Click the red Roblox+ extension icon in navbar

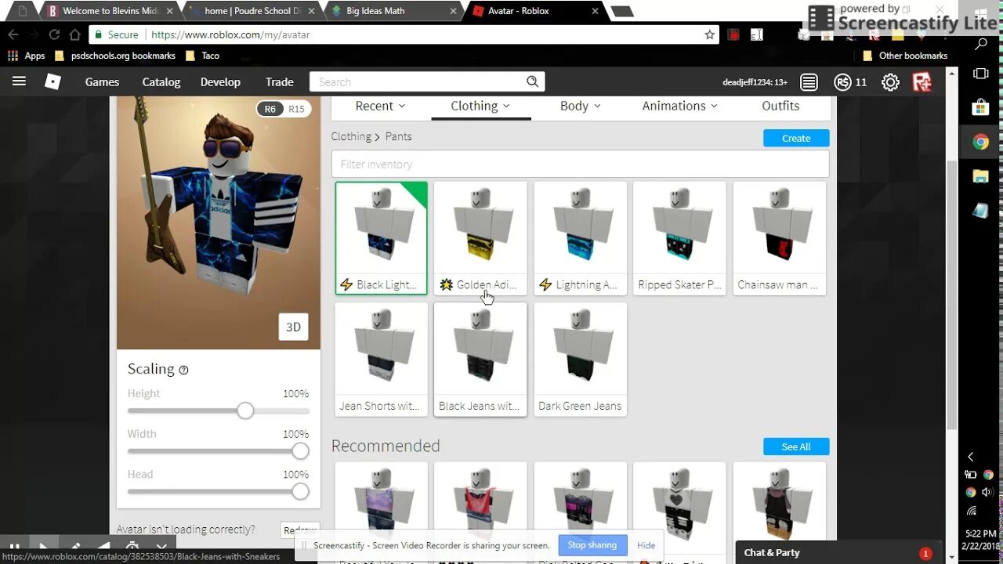(x=922, y=82)
